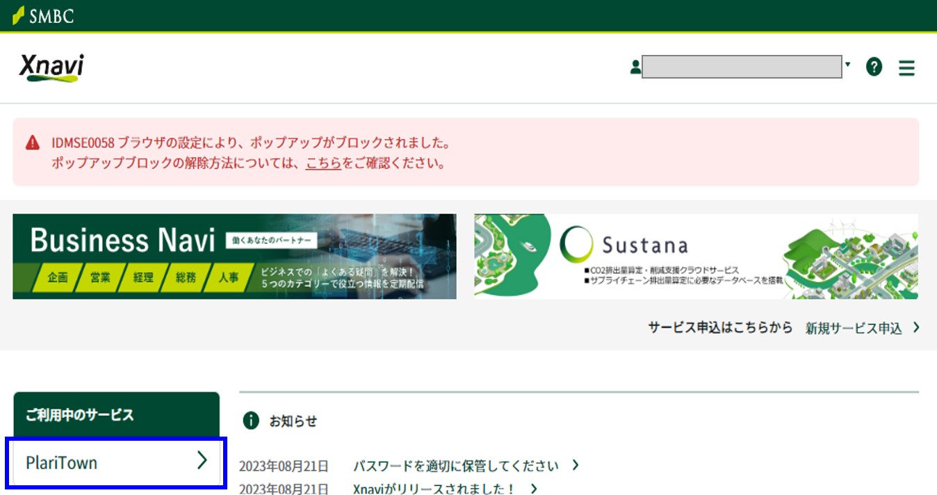
Task: Click the お知らせ heading text
Action: [293, 421]
